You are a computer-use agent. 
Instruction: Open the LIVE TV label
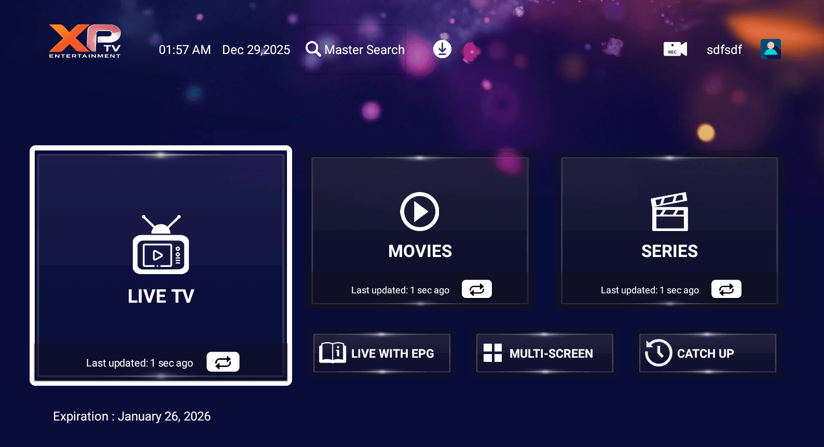(x=161, y=296)
